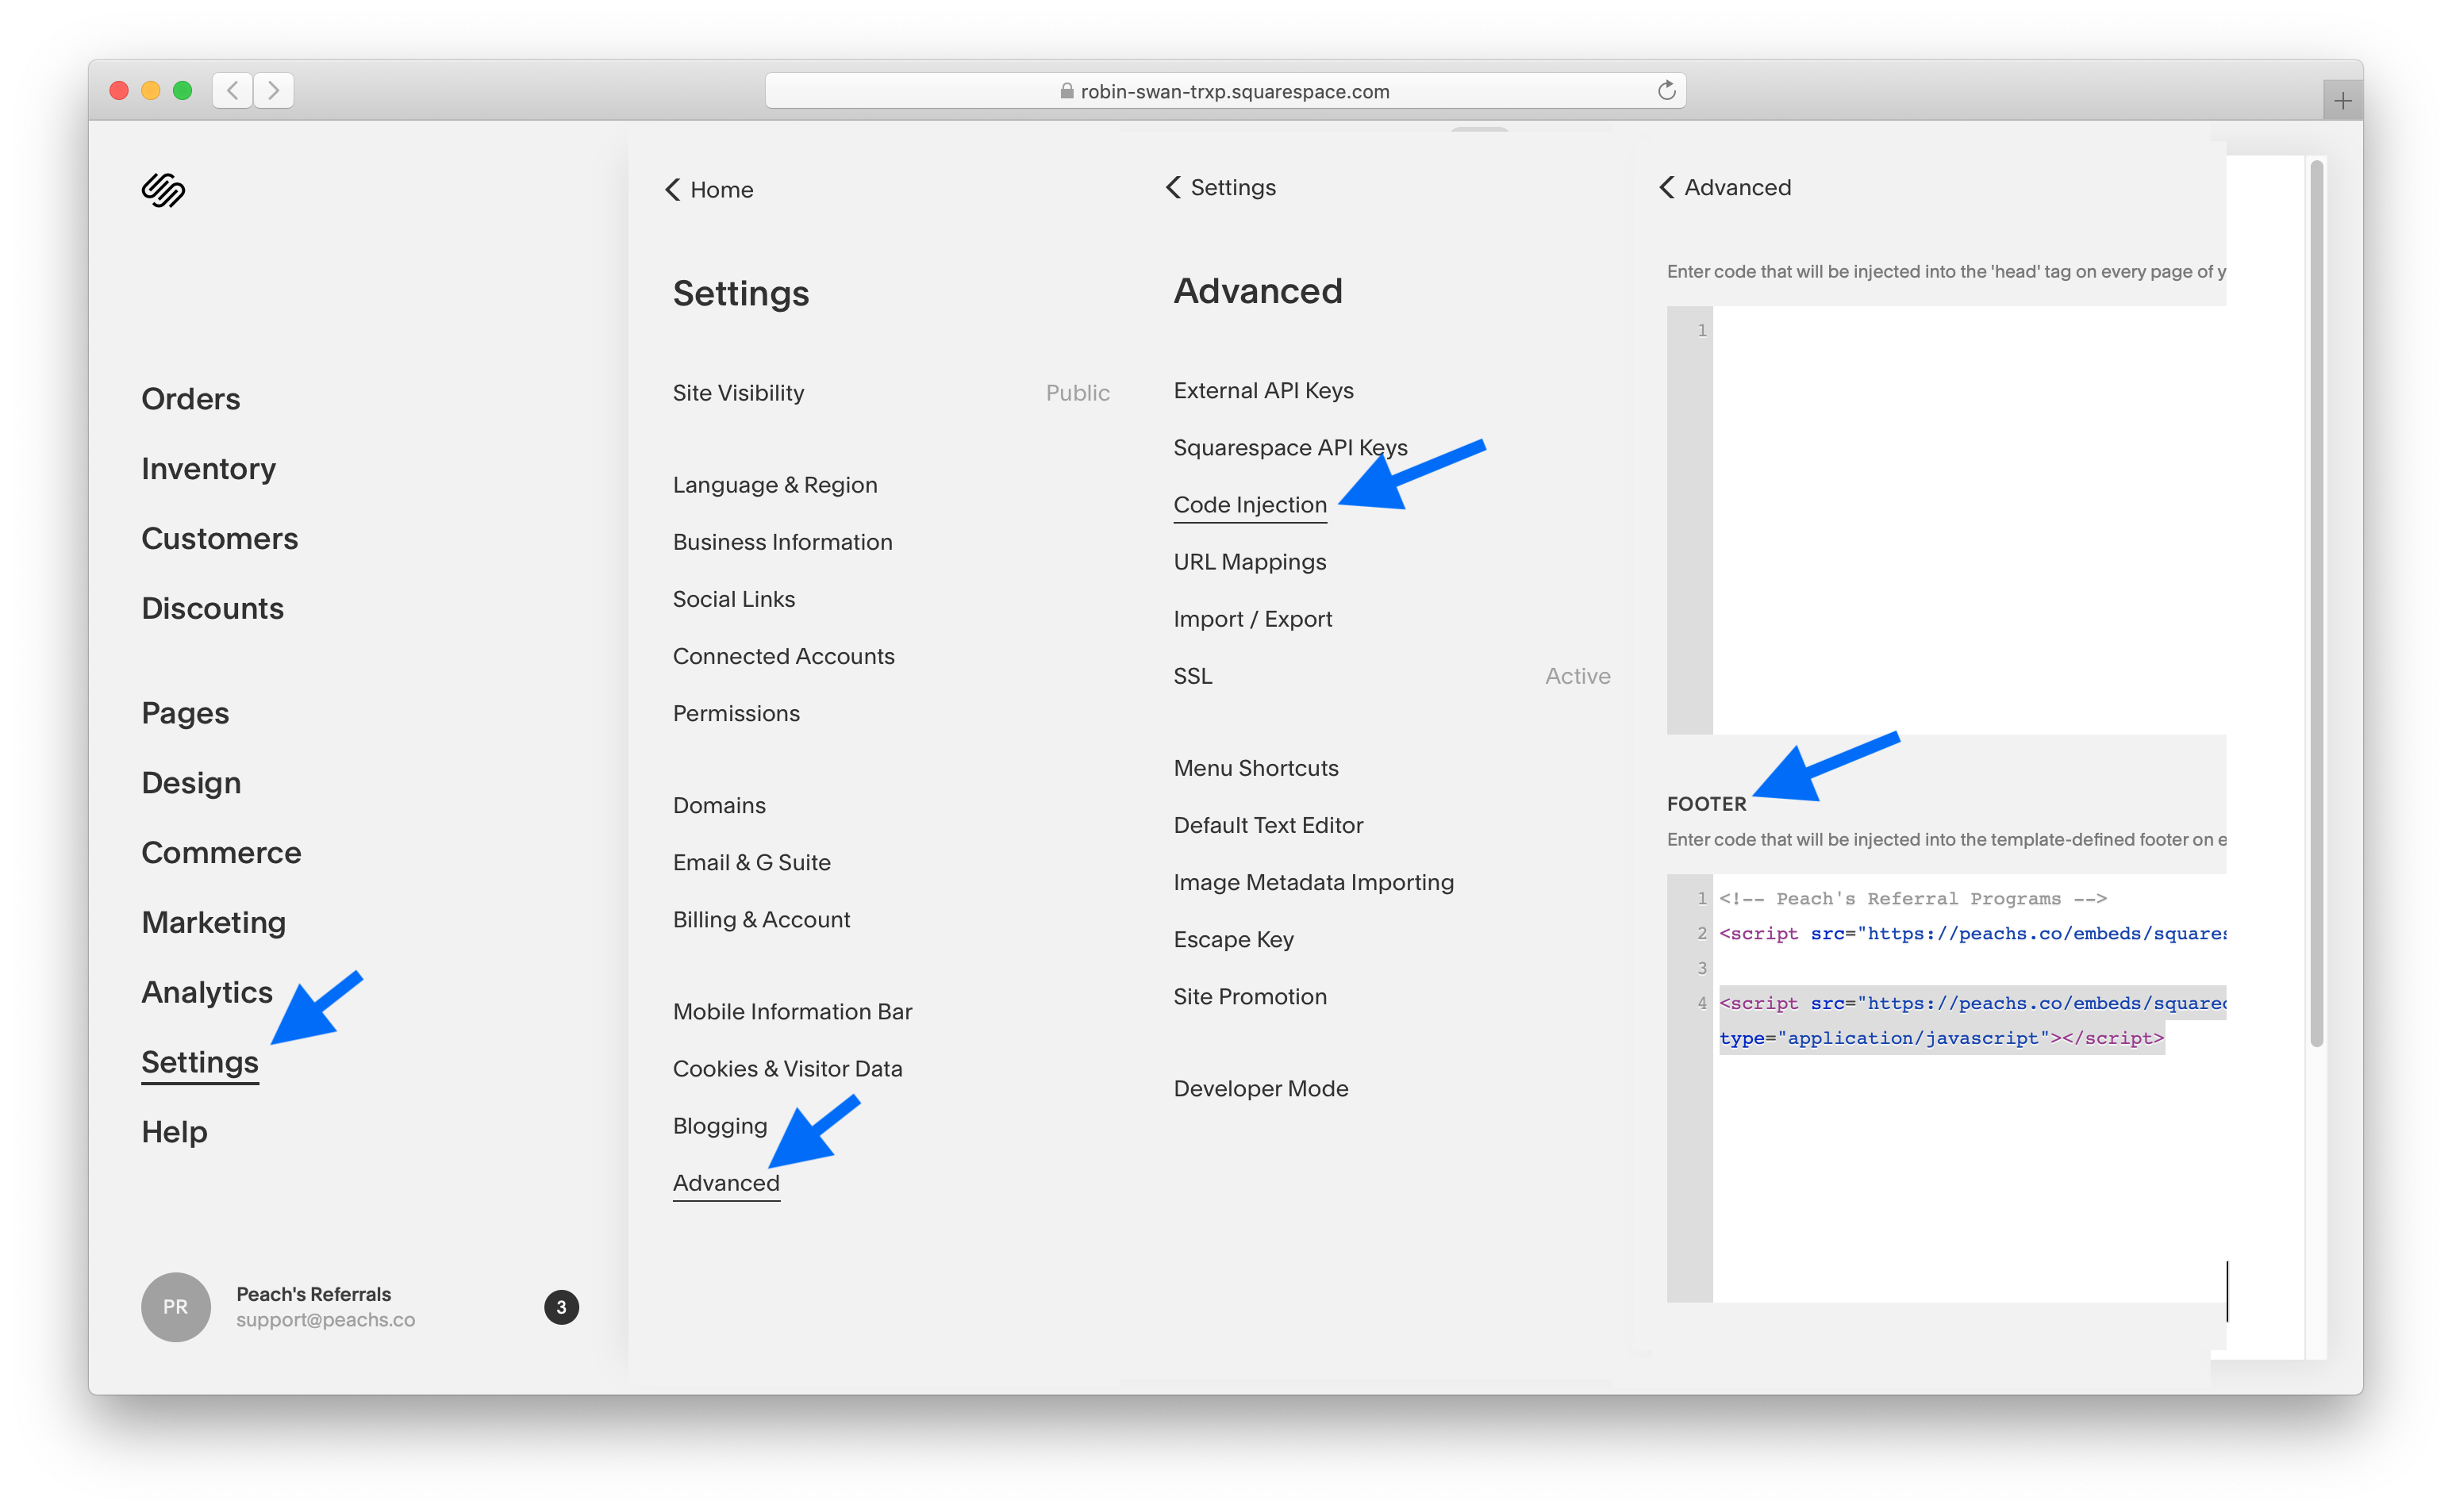Click the browser back arrow button
Screen dimensions: 2452x1512
coord(232,91)
